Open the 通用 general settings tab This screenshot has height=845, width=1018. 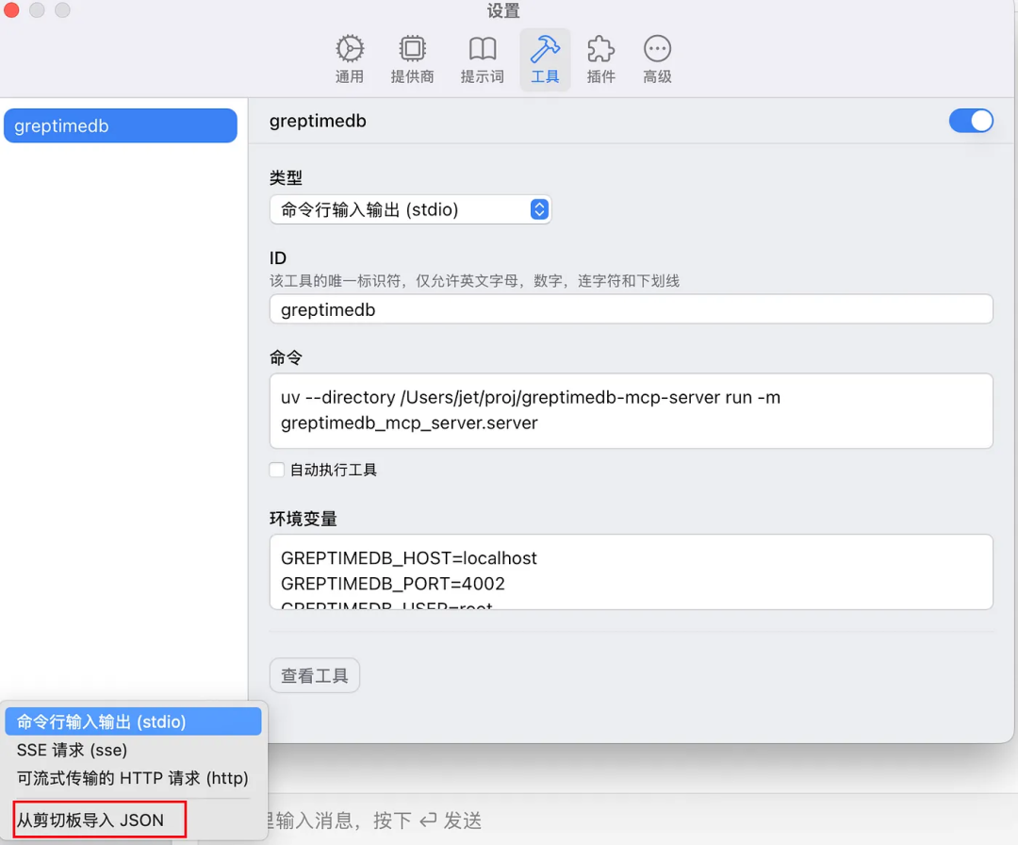pos(350,59)
